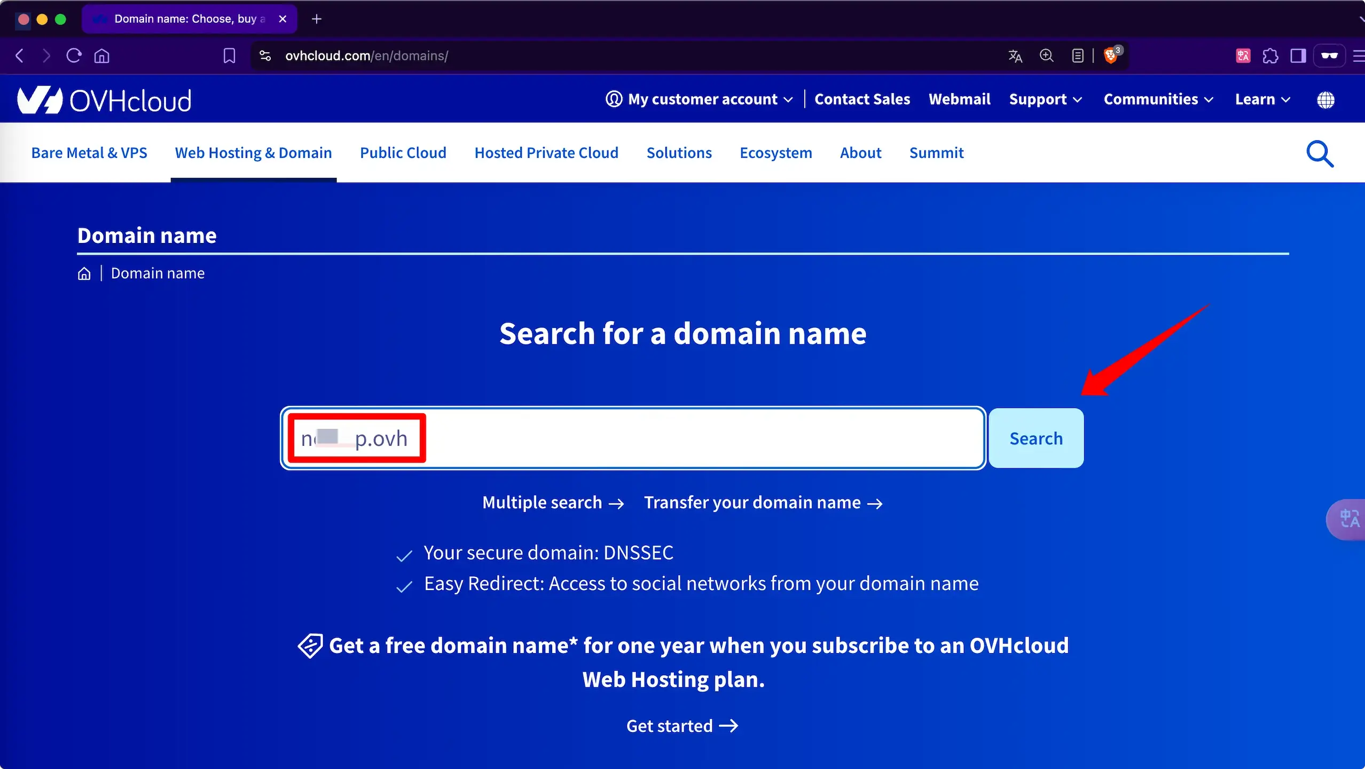Open Public Cloud menu
The image size is (1365, 769).
tap(403, 153)
